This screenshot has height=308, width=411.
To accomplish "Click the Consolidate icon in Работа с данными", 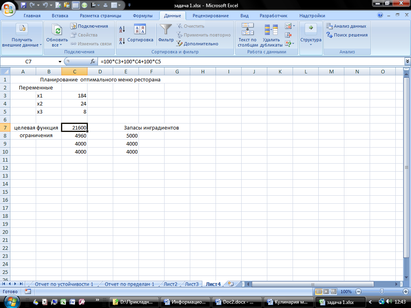I will point(288,35).
